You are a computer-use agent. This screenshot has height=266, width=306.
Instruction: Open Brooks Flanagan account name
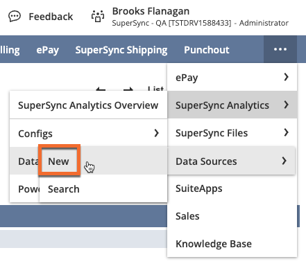tap(151, 11)
